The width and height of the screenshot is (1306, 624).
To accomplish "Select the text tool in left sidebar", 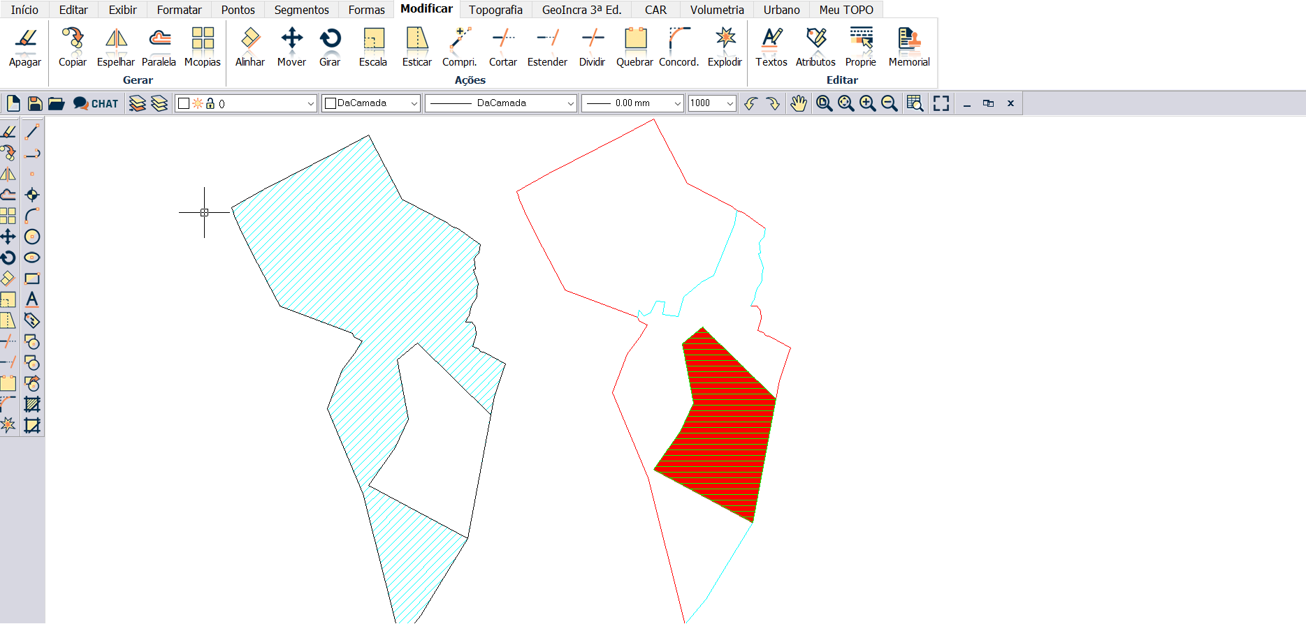I will pos(32,299).
